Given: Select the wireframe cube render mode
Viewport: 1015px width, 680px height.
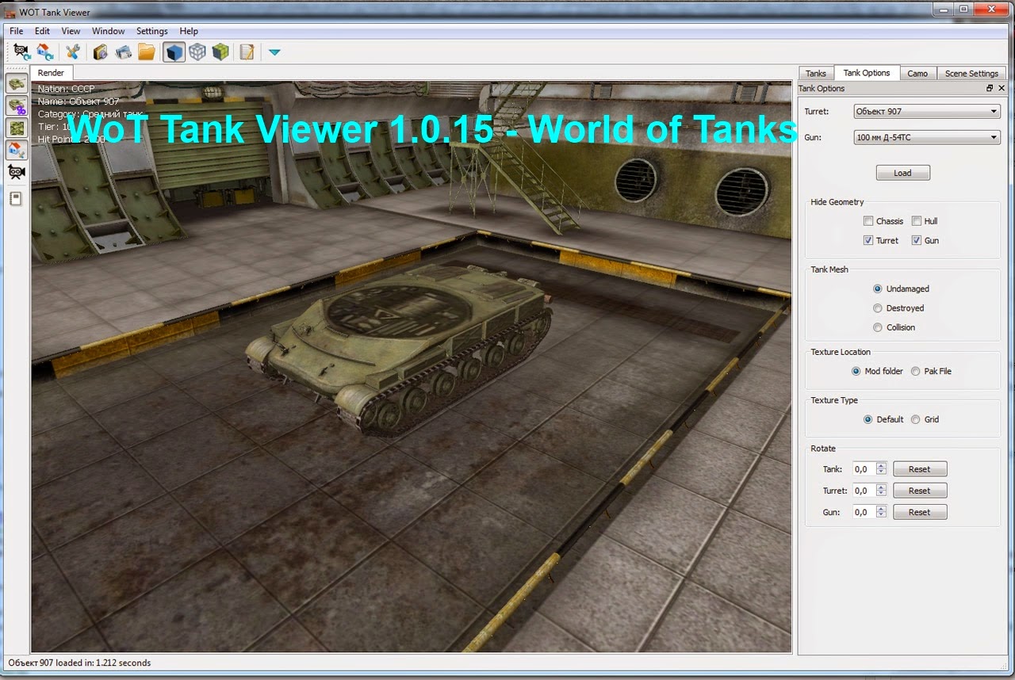Looking at the screenshot, I should point(197,52).
